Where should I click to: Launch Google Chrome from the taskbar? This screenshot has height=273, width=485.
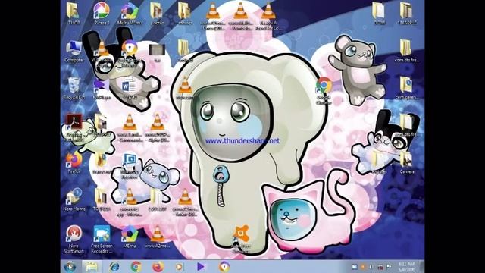click(x=136, y=267)
